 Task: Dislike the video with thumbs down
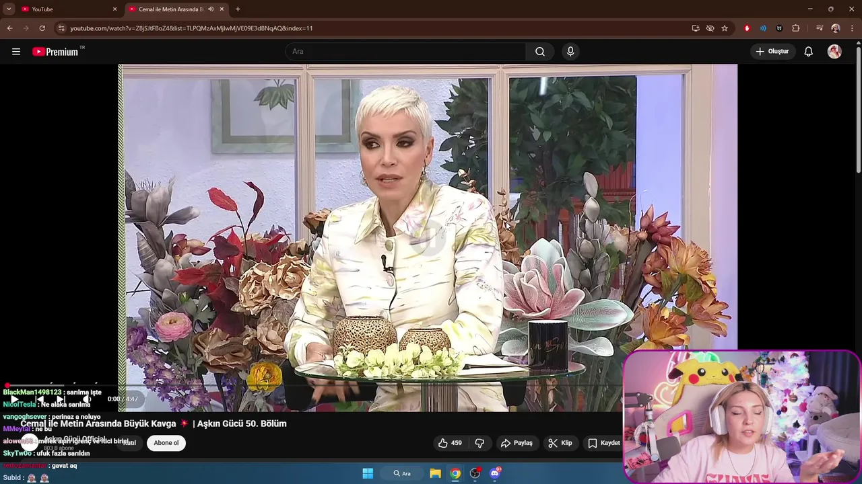[479, 443]
